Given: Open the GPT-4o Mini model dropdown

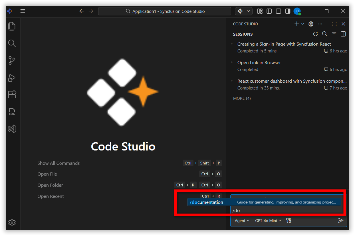Looking at the screenshot, I should pyautogui.click(x=268, y=221).
